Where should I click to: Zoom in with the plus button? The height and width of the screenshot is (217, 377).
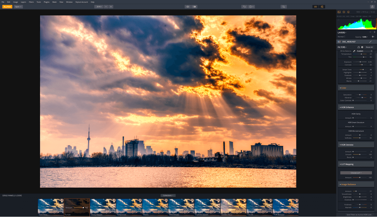click(x=111, y=7)
